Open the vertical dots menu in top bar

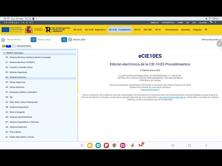pos(215,22)
